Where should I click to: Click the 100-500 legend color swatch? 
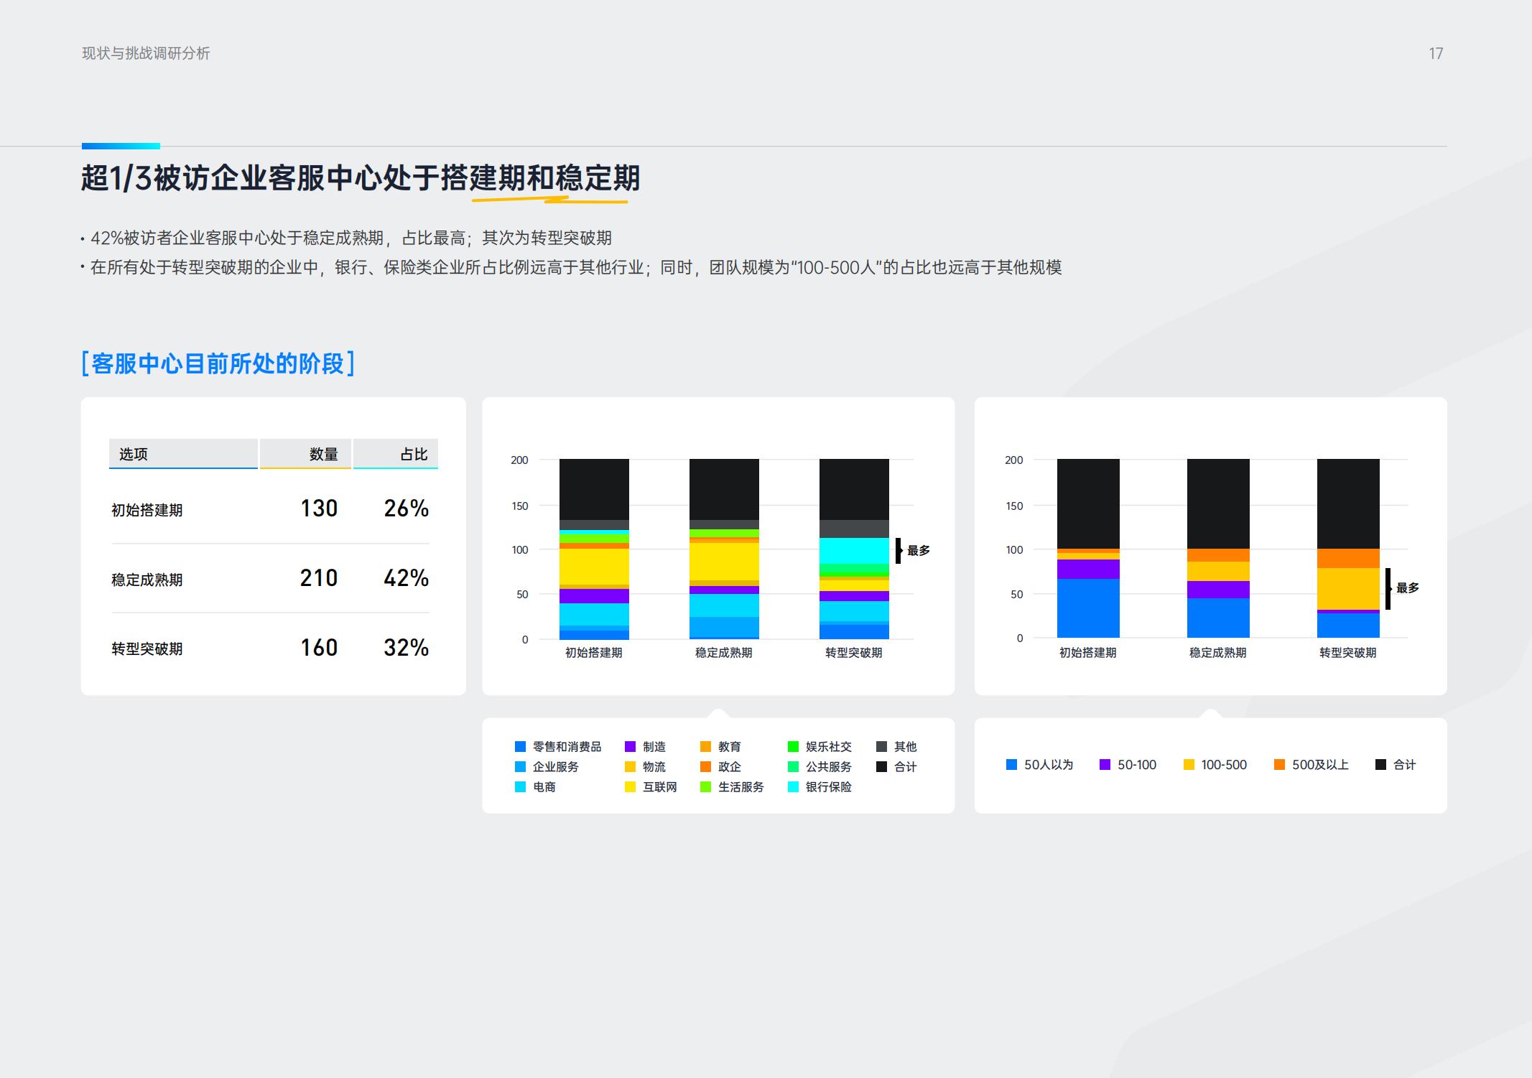1189,765
